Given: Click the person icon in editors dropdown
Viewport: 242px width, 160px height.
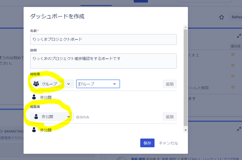Looking at the screenshot, I should click(36, 116).
